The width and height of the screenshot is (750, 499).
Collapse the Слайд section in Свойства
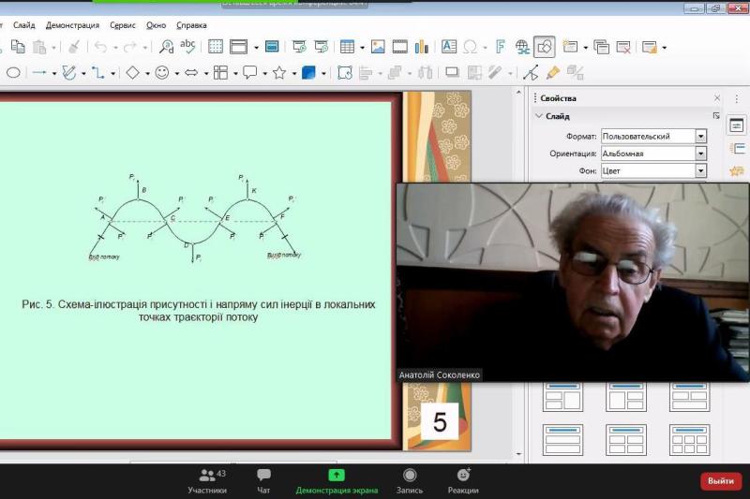point(539,116)
